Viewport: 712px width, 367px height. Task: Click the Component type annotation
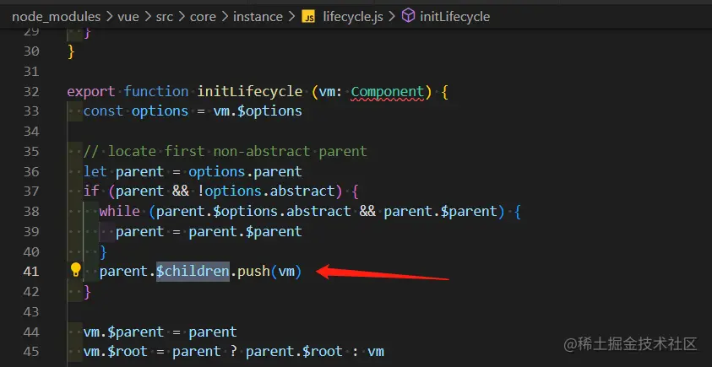[x=389, y=91]
